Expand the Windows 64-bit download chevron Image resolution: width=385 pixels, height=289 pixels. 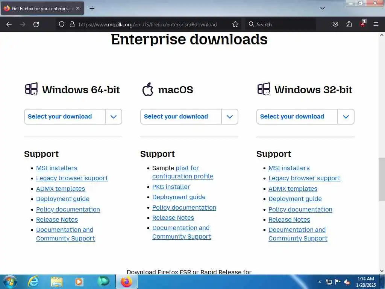click(x=114, y=117)
